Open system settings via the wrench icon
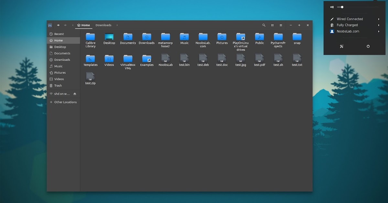 tap(341, 46)
